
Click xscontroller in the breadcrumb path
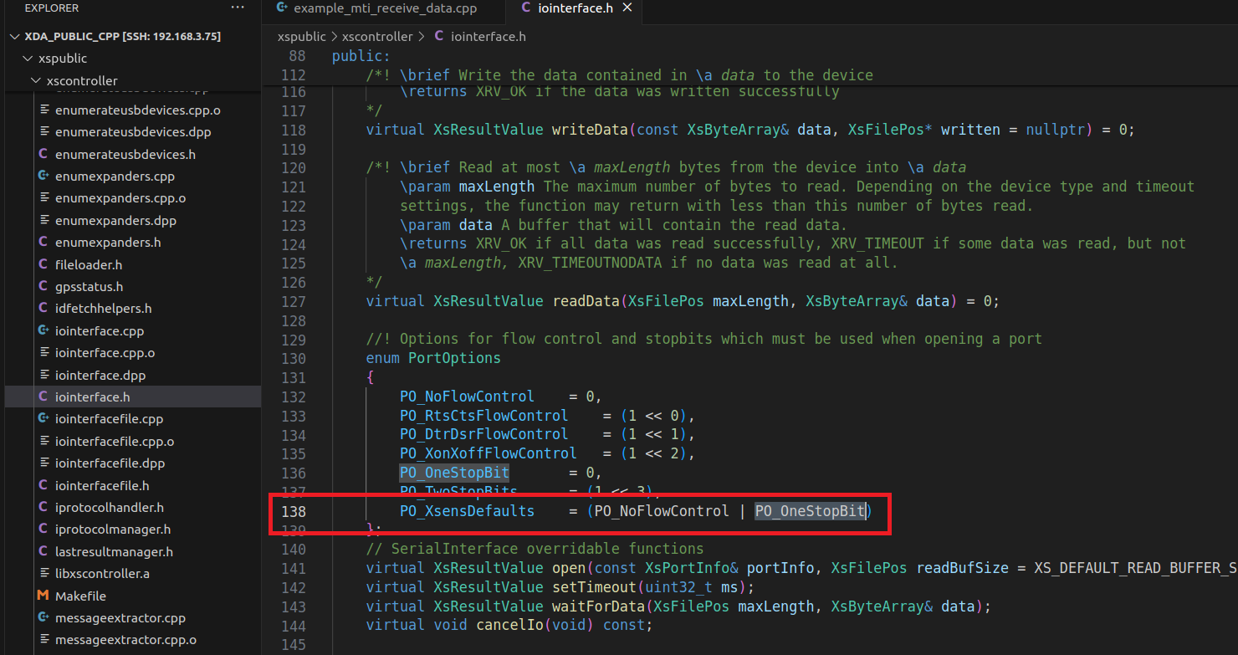pyautogui.click(x=377, y=37)
